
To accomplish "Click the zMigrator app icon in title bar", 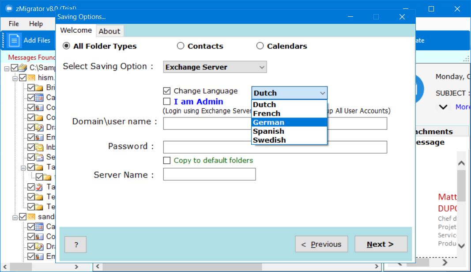I will pos(9,8).
